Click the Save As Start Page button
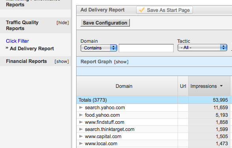Screen dimensions: 232x148 pyautogui.click(x=165, y=10)
